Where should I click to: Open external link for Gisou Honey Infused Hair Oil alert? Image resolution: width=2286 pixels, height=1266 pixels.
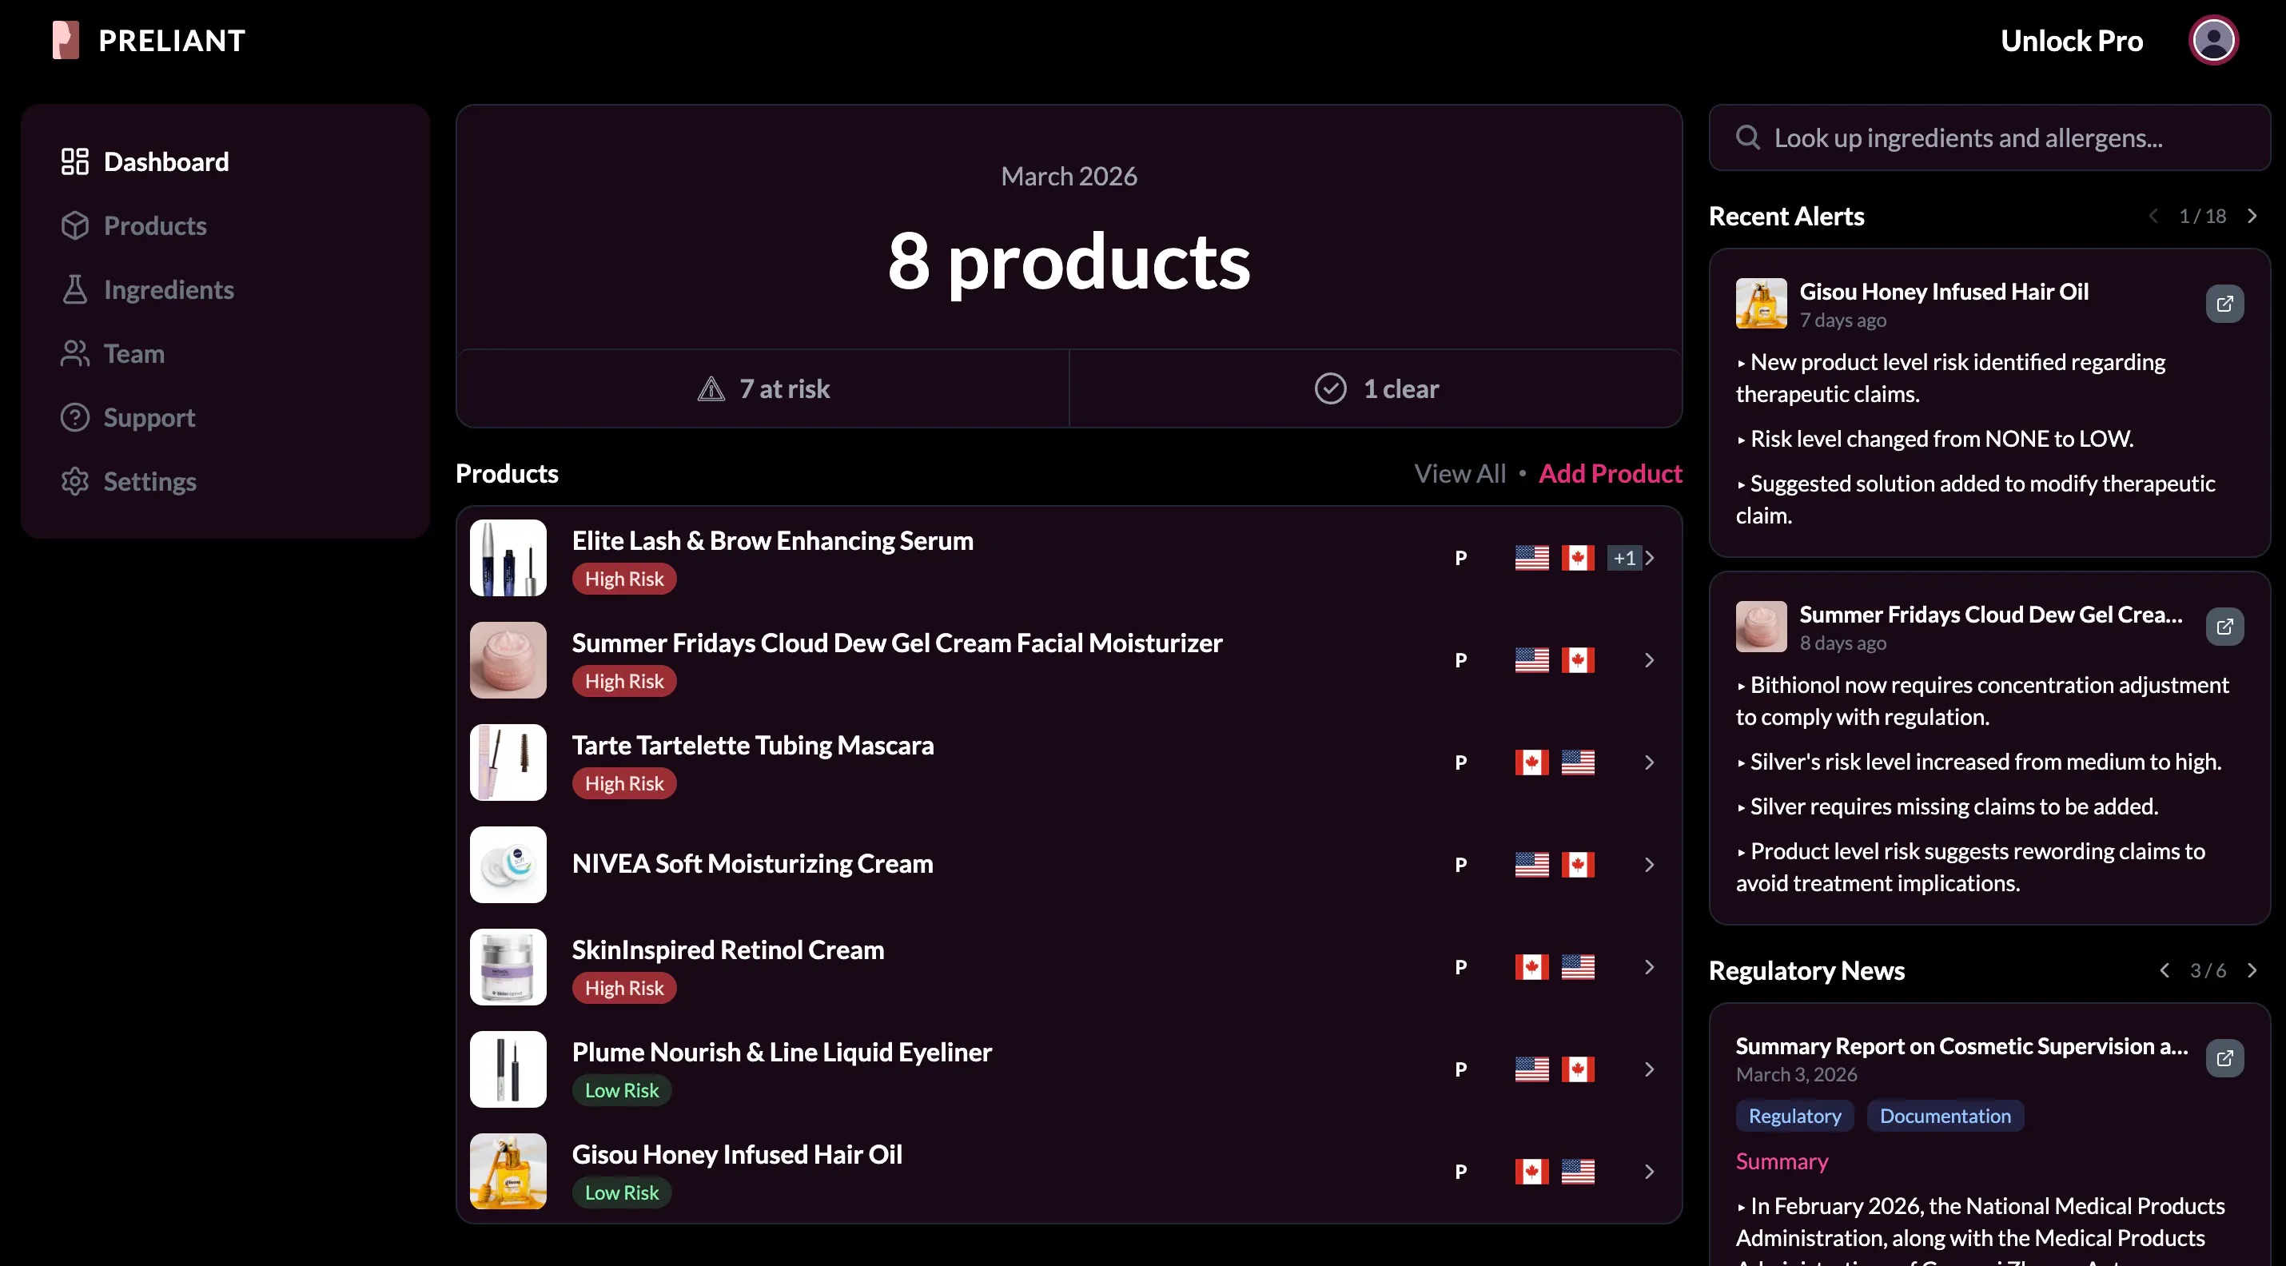coord(2224,305)
